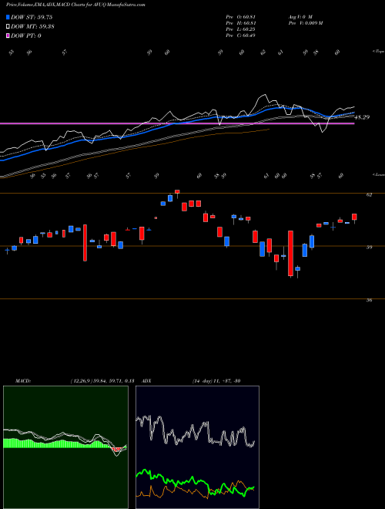Click the ADX values '(14 day) 11, +37, -30'
The width and height of the screenshot is (385, 509).
click(216, 381)
